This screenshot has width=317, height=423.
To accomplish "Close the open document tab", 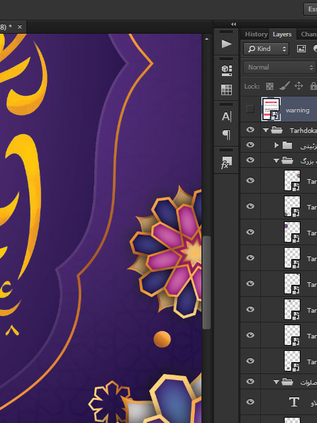I will point(20,26).
